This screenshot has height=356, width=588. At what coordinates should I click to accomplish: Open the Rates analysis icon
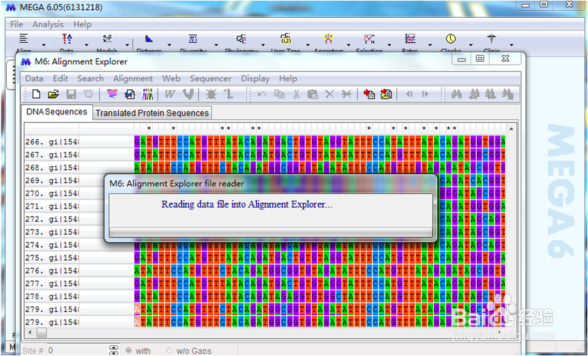(x=410, y=39)
